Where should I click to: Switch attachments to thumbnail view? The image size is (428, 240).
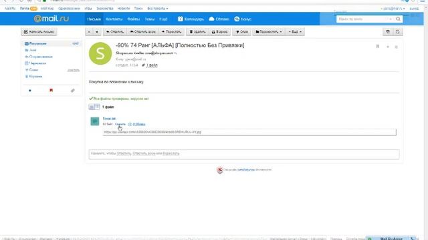pyautogui.click(x=97, y=107)
